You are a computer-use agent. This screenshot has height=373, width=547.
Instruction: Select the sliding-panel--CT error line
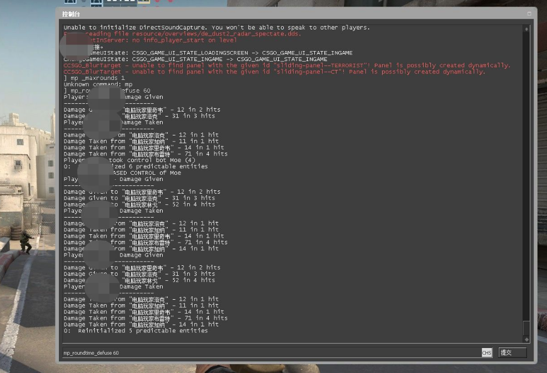coord(274,72)
